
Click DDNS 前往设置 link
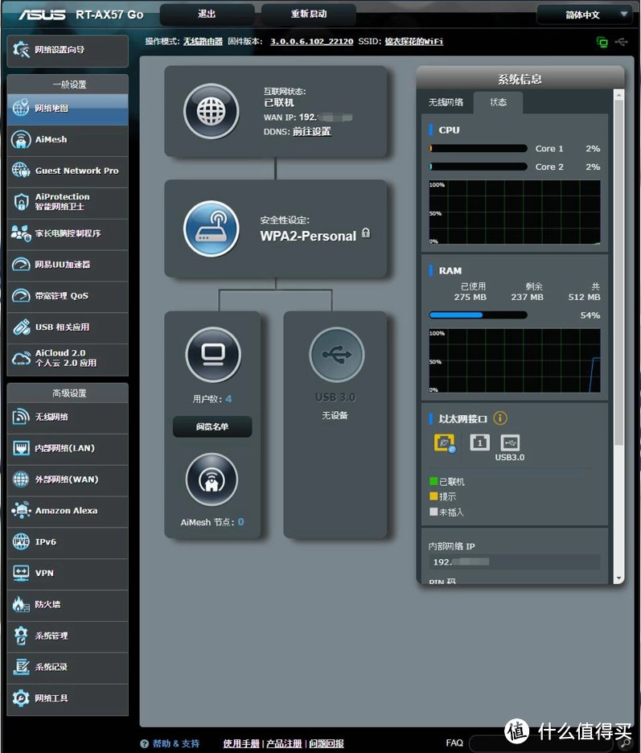click(x=312, y=132)
